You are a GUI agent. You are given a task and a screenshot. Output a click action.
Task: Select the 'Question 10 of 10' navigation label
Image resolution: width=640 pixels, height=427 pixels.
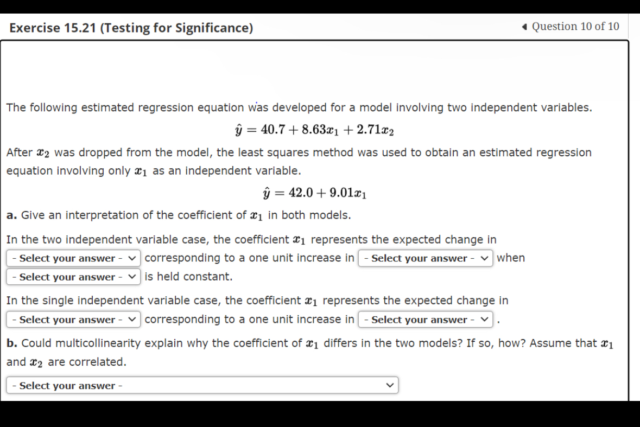click(570, 26)
